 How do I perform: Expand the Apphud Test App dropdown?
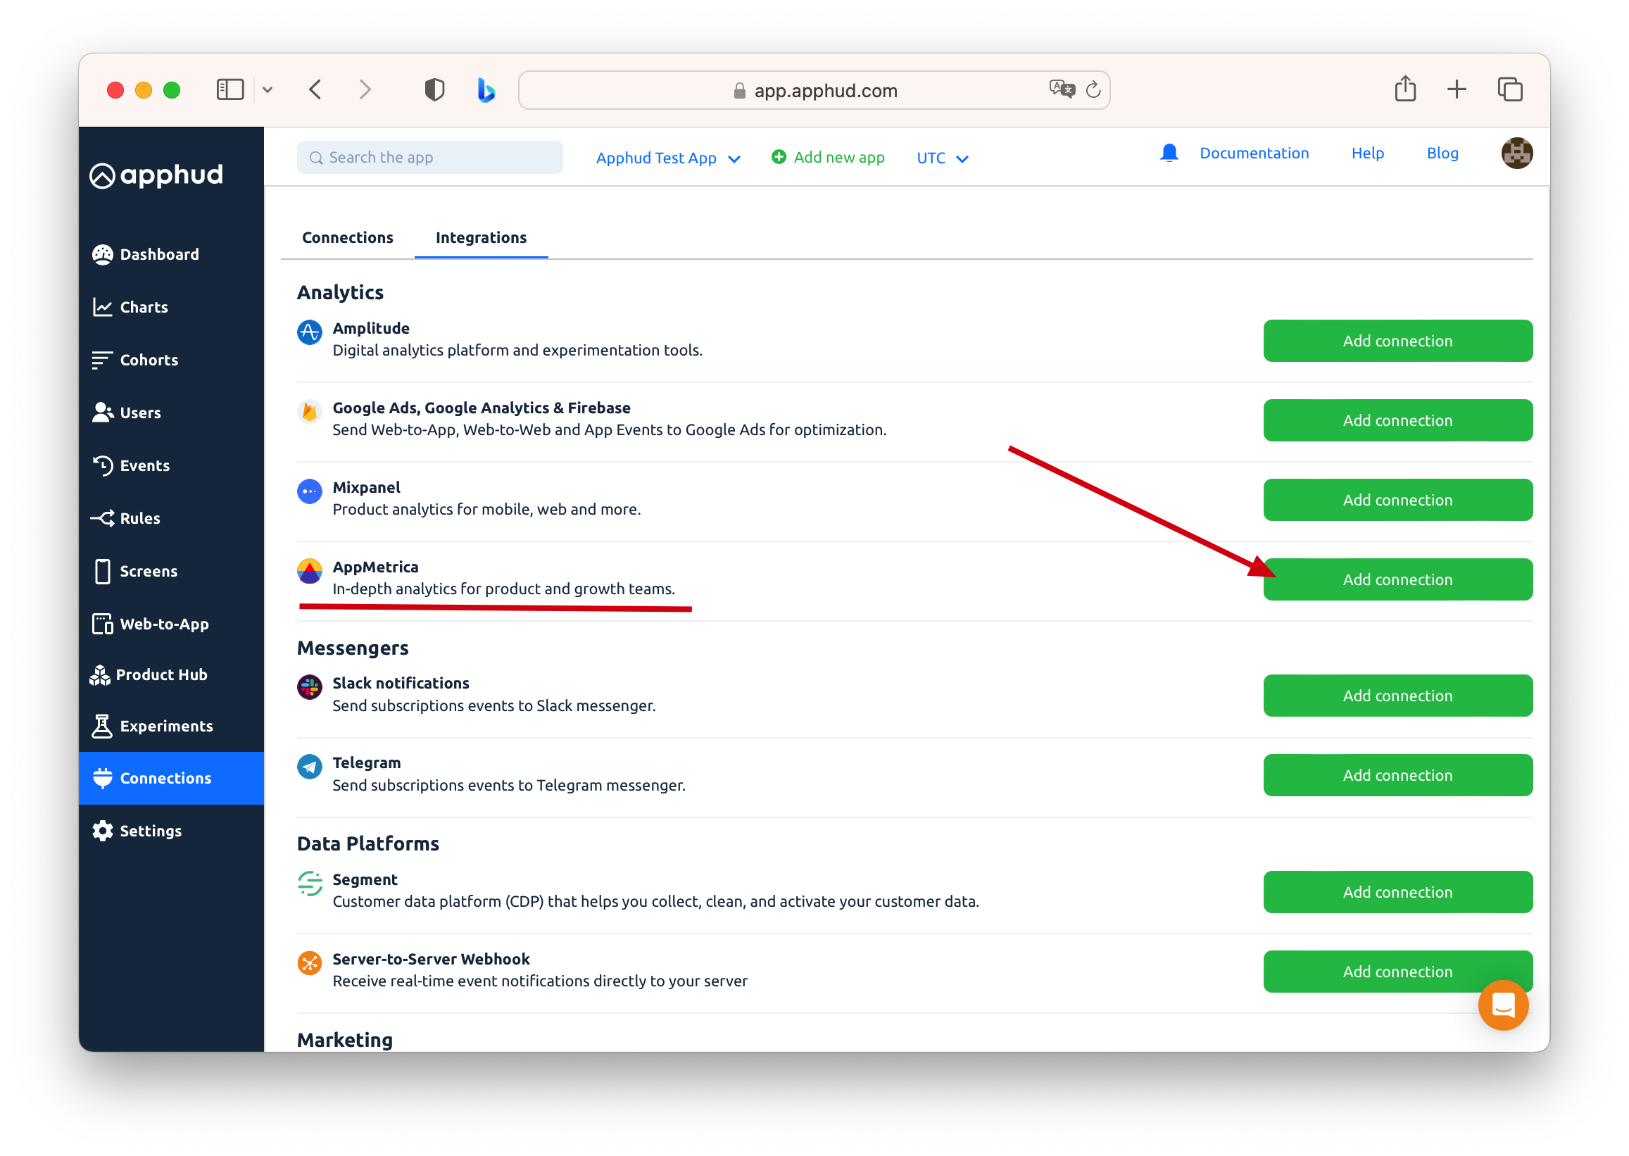667,158
